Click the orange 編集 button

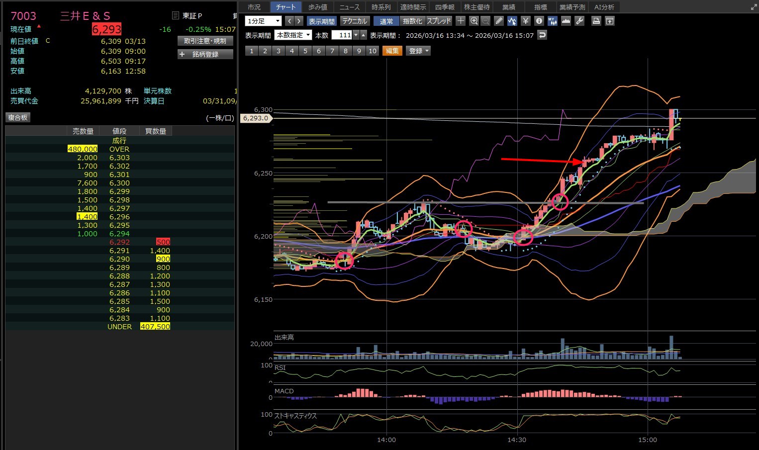pos(392,51)
